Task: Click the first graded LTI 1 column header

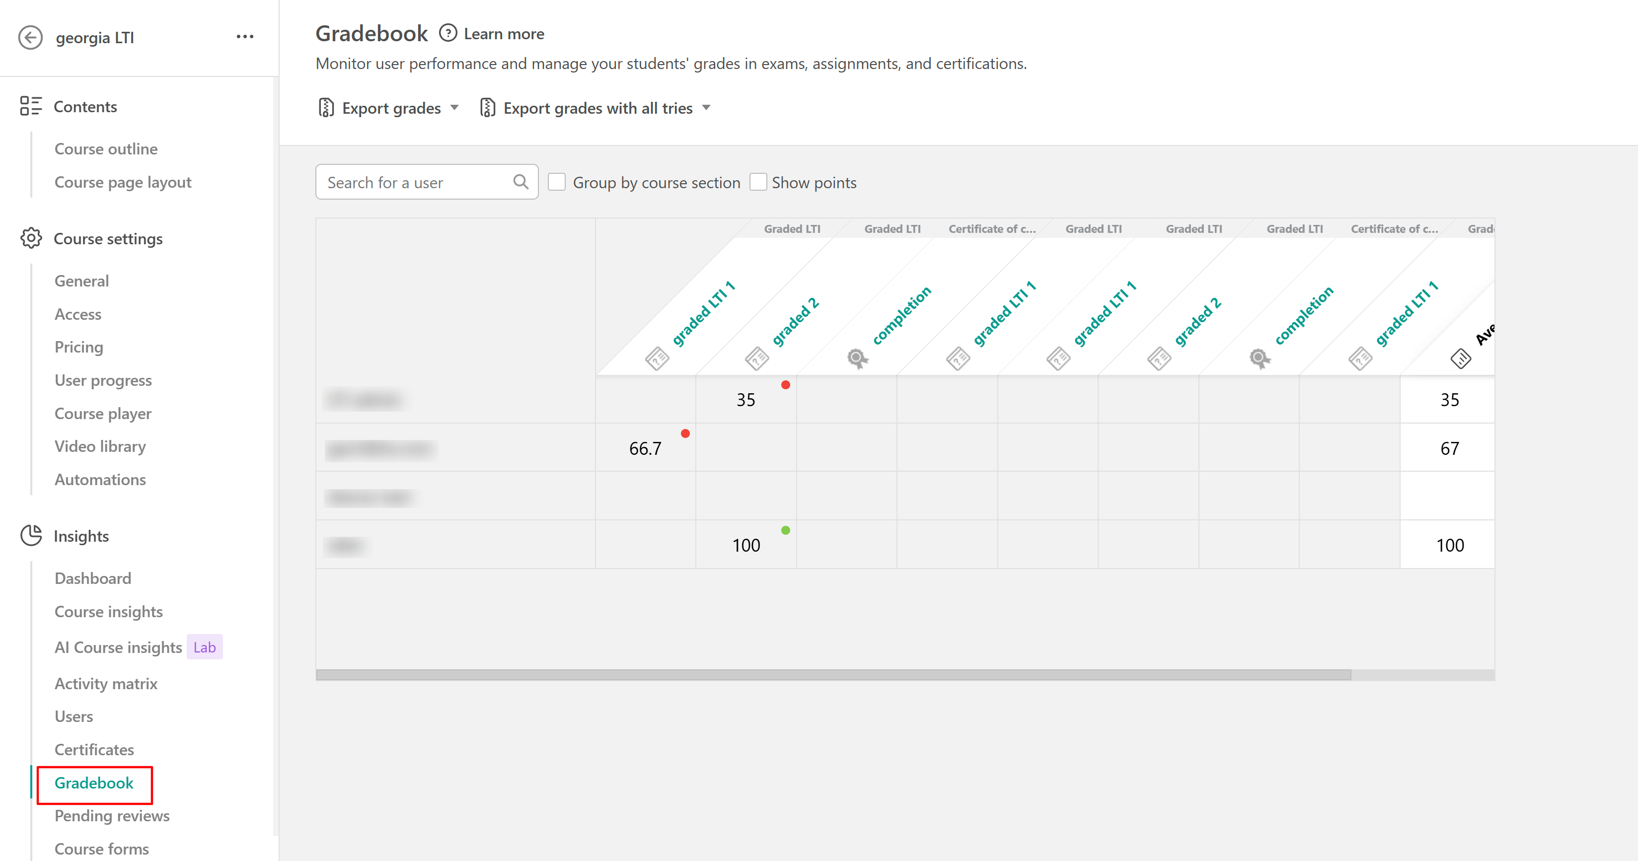Action: tap(703, 314)
